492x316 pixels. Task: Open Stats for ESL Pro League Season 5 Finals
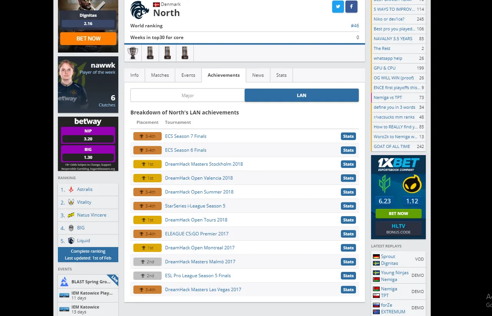[x=348, y=276]
